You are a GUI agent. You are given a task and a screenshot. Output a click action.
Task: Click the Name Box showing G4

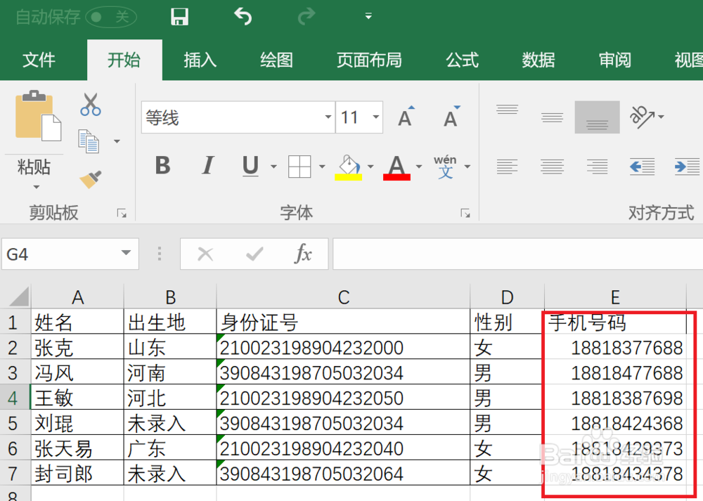(63, 254)
